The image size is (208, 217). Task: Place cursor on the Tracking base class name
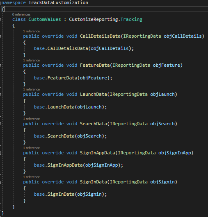click(x=131, y=19)
